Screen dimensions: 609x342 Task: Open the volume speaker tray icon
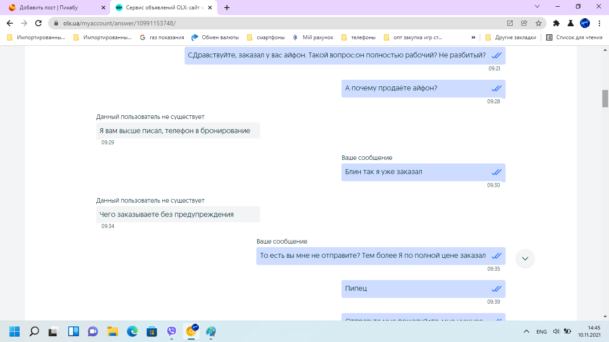point(556,331)
